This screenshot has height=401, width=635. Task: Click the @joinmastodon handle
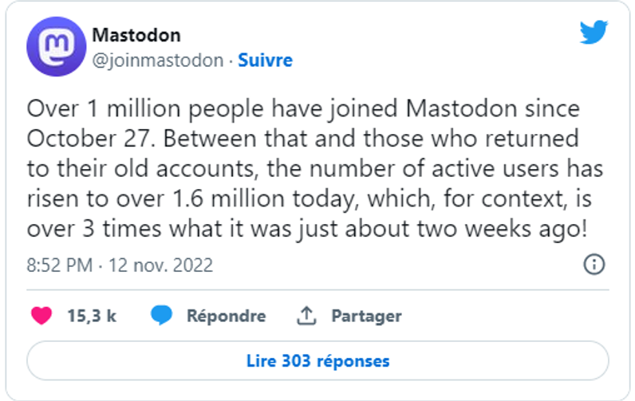point(157,60)
